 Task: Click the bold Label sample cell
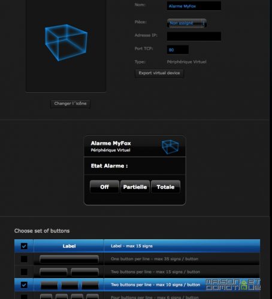point(69,246)
